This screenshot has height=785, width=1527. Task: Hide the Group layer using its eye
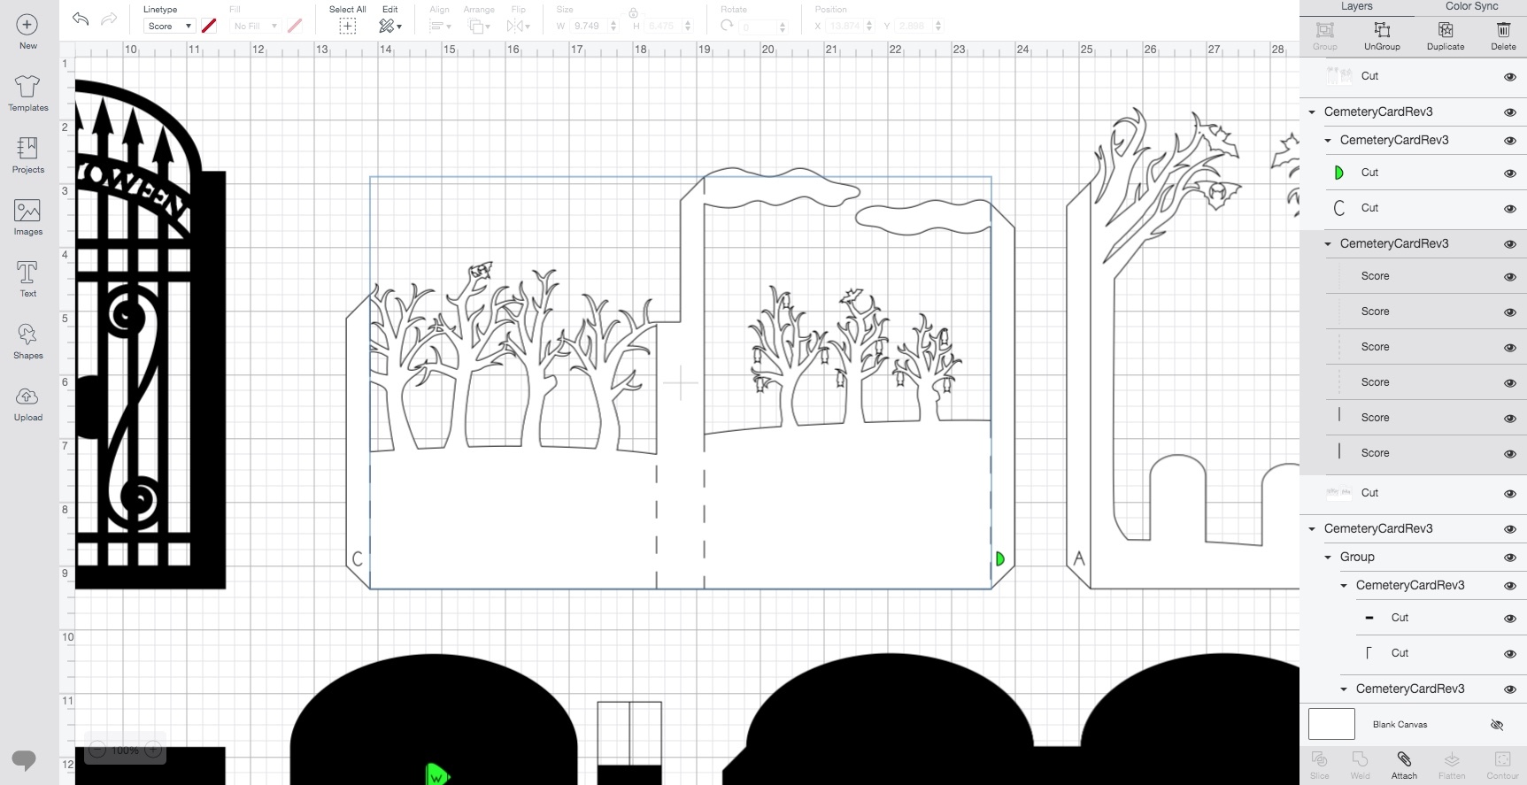coord(1510,558)
